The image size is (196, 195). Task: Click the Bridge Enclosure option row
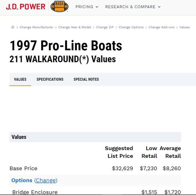tap(35, 192)
